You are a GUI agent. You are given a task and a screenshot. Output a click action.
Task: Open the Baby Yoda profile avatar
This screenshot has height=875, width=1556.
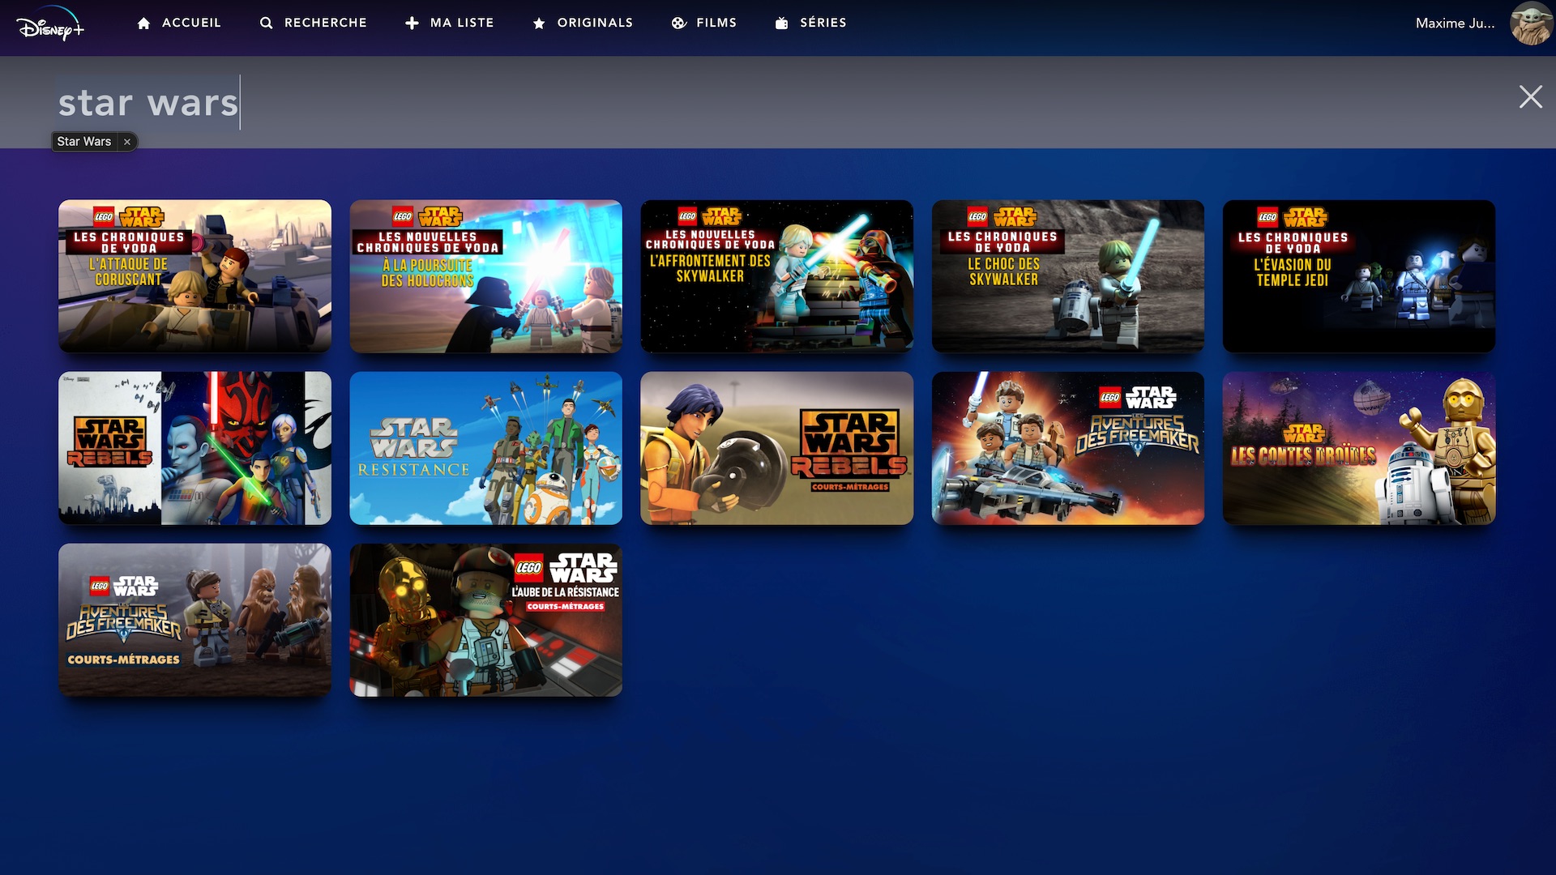coord(1530,23)
